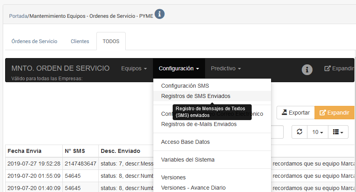Go to Portada breadcrumb link
This screenshot has width=356, height=192.
(18, 16)
